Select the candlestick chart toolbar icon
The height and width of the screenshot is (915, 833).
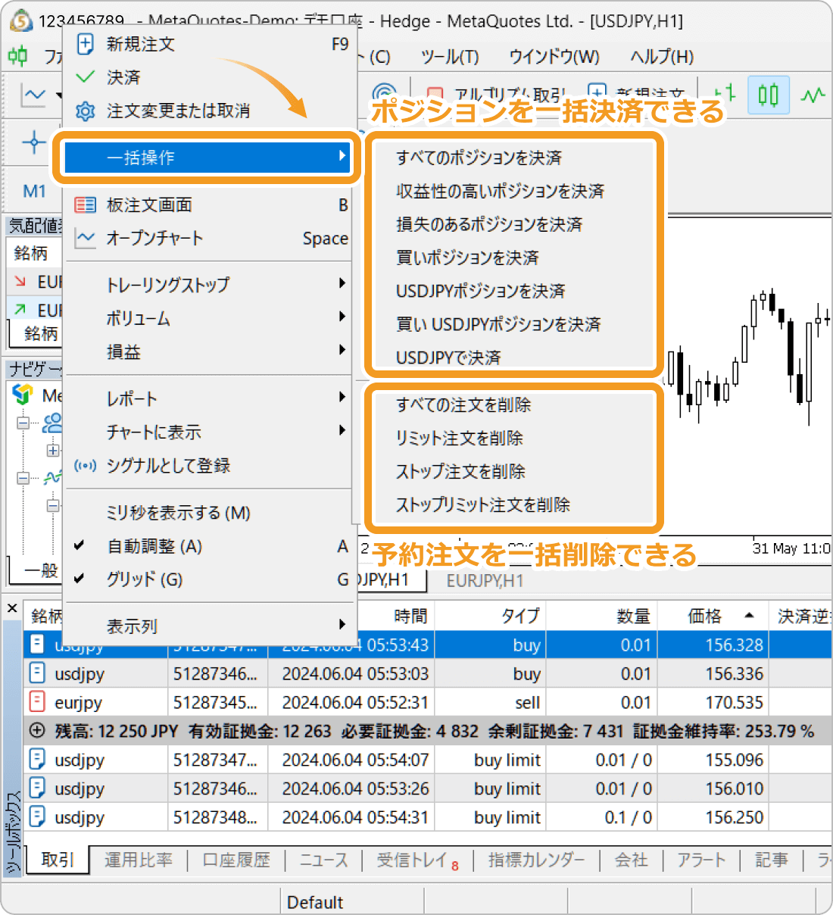coord(768,95)
